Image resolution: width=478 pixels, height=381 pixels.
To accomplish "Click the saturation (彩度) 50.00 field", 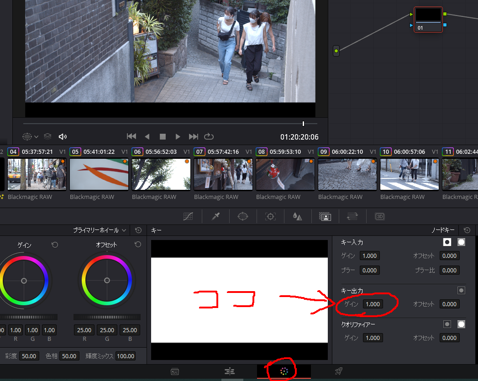I will [29, 356].
